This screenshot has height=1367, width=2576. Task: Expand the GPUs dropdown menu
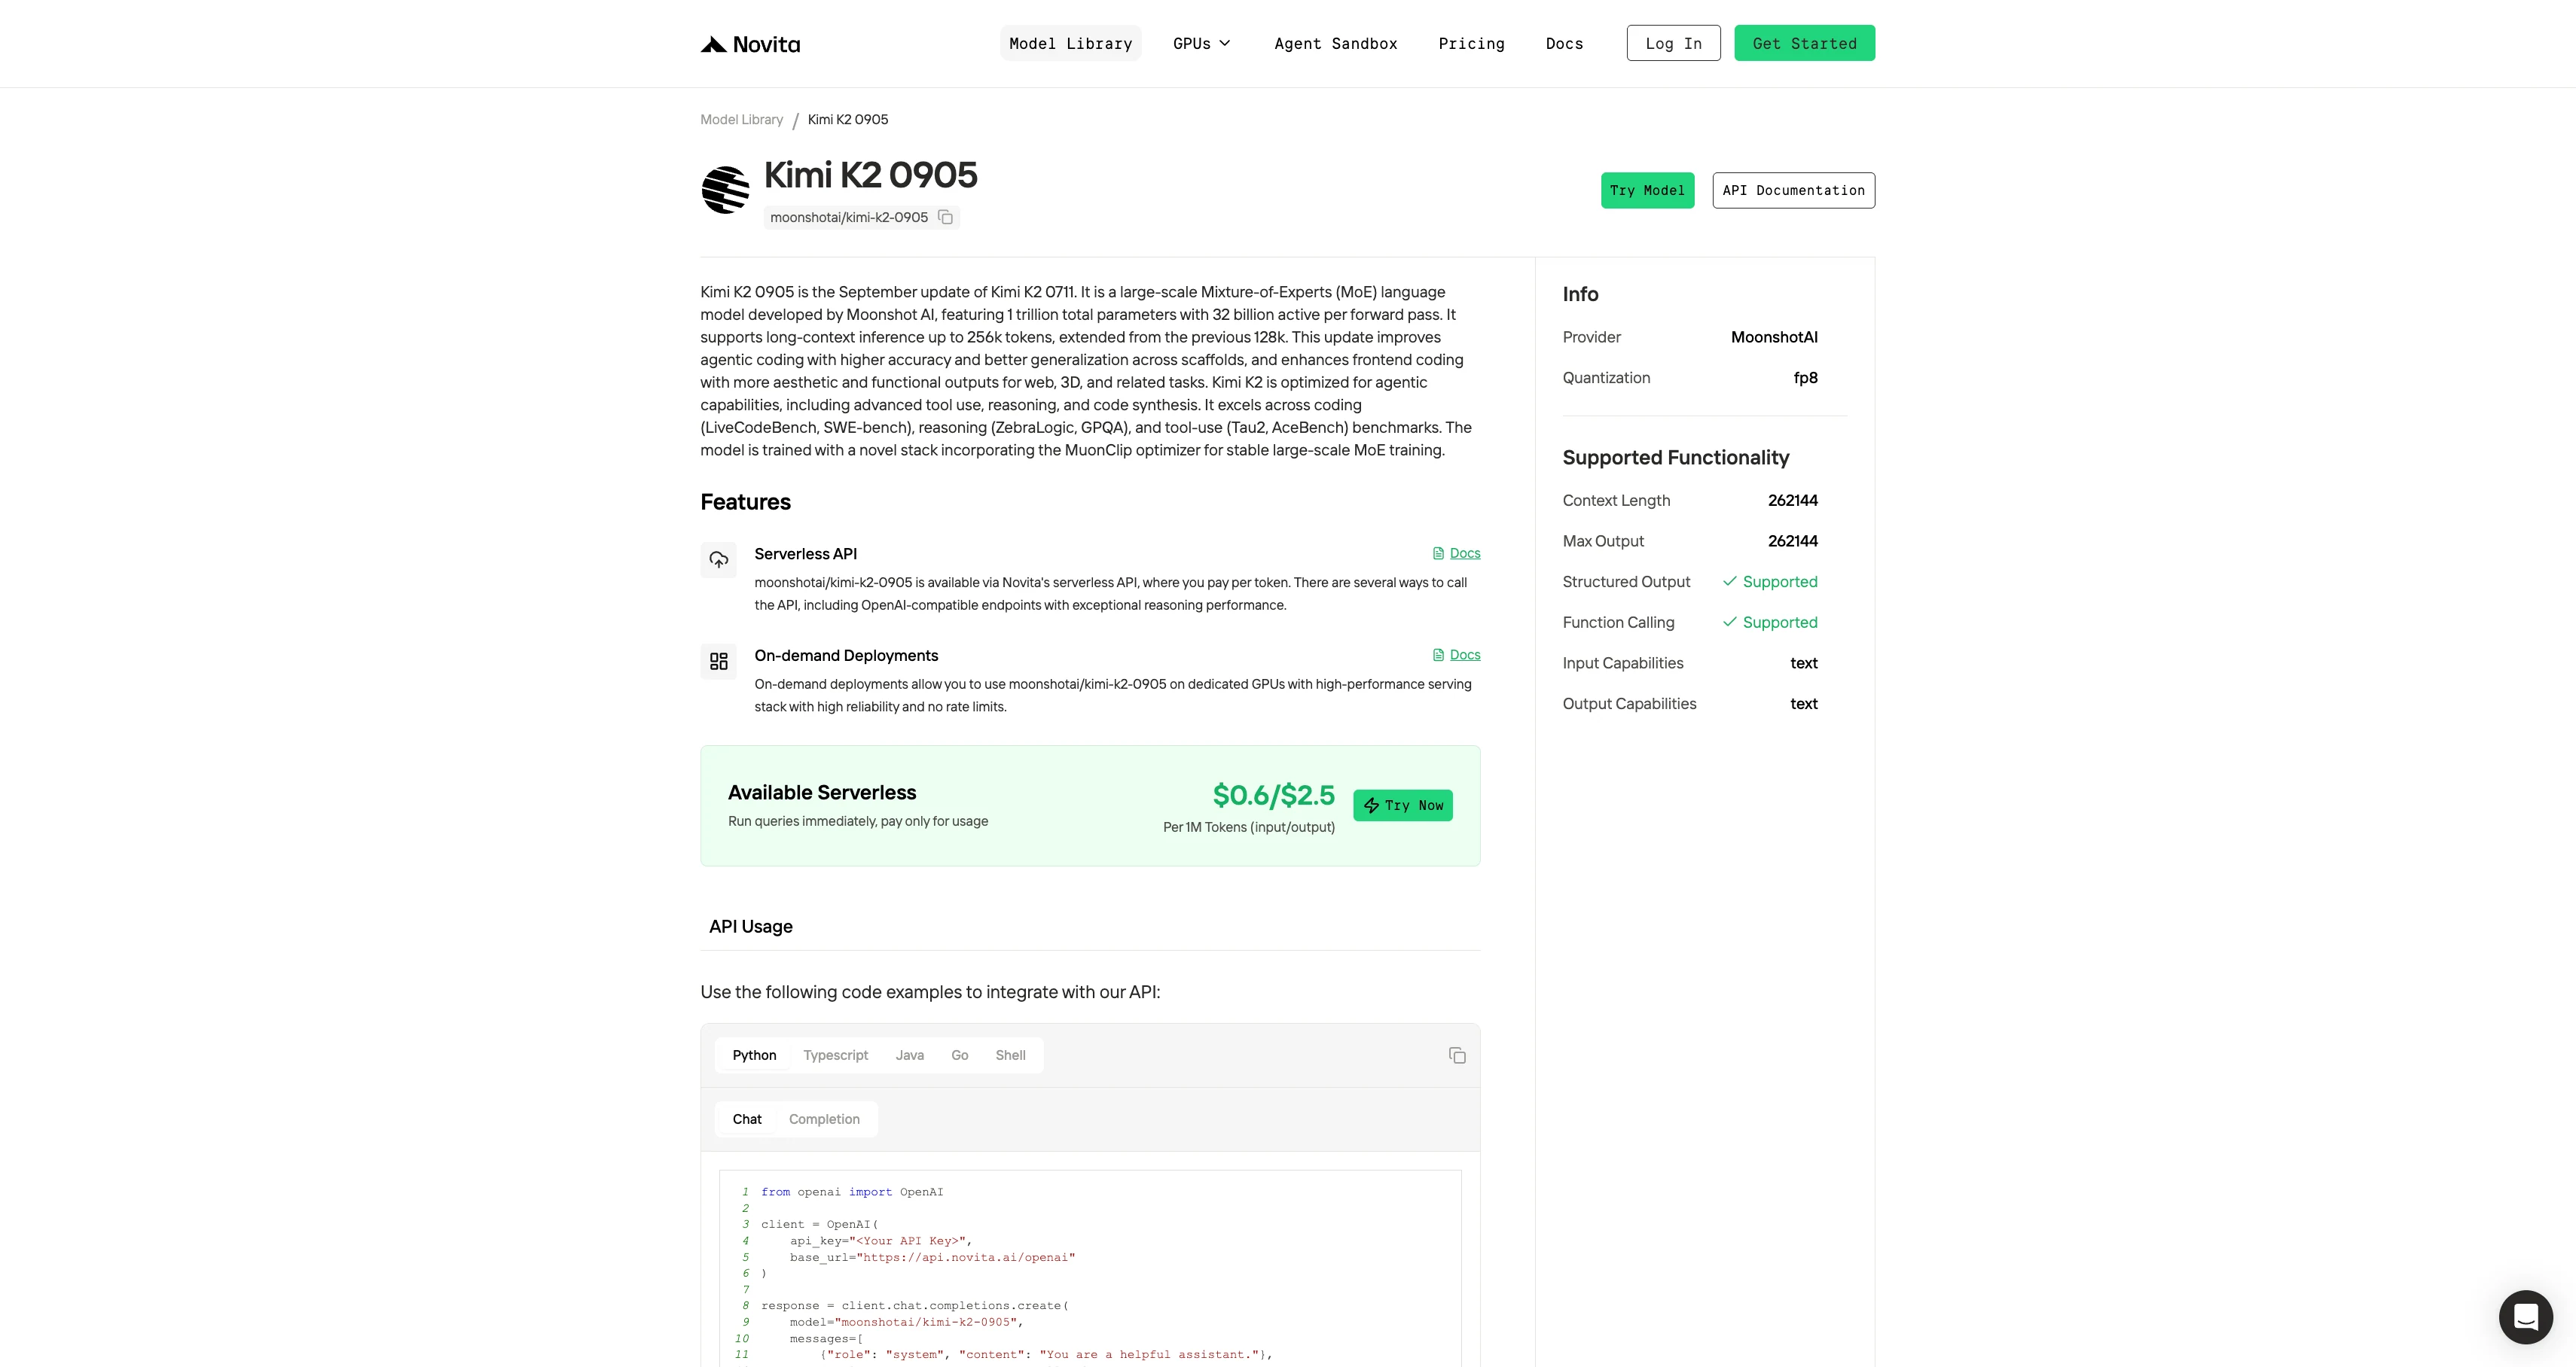tap(1202, 43)
